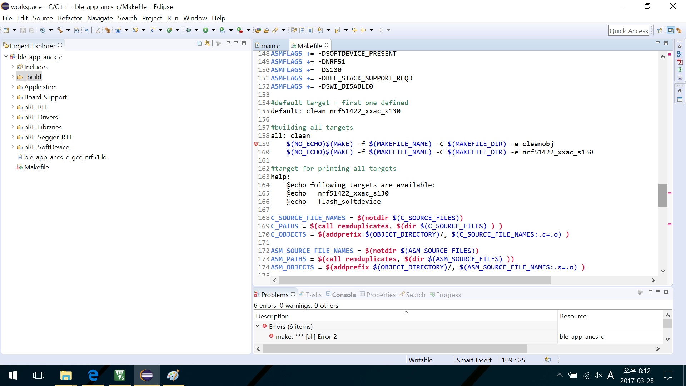
Task: Click the External Tools run icon
Action: click(240, 30)
